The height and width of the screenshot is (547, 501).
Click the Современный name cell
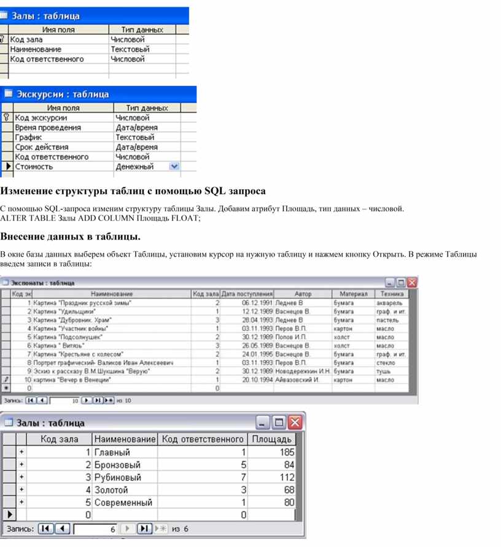(x=125, y=502)
